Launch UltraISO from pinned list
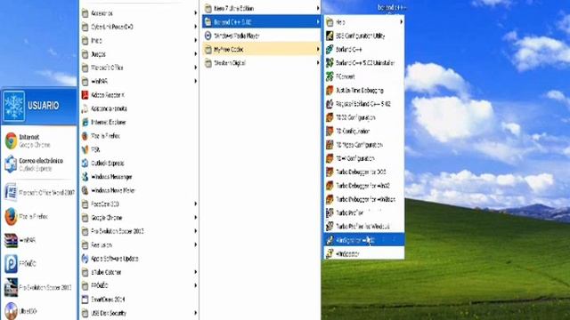This screenshot has height=320, width=570. pyautogui.click(x=11, y=311)
